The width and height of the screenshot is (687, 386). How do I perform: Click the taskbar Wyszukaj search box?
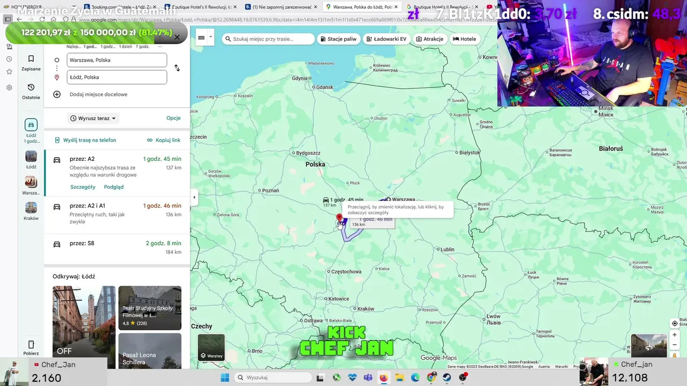point(273,377)
